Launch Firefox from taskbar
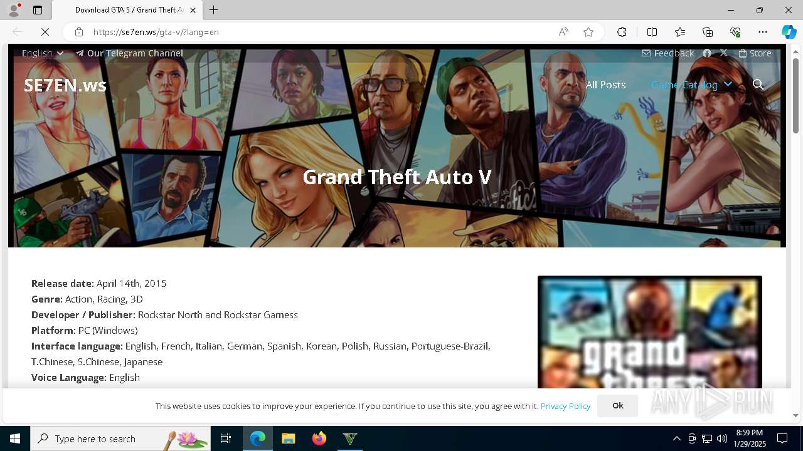 pos(319,438)
